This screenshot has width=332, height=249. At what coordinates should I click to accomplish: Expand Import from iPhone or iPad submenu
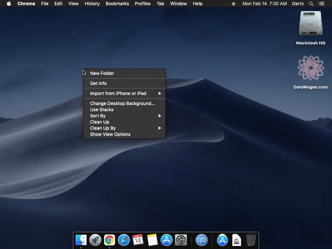(124, 93)
